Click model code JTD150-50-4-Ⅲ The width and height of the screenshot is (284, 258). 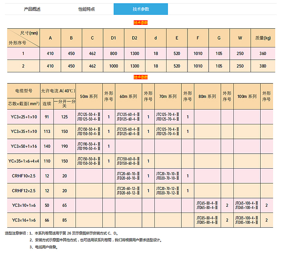click(89, 134)
